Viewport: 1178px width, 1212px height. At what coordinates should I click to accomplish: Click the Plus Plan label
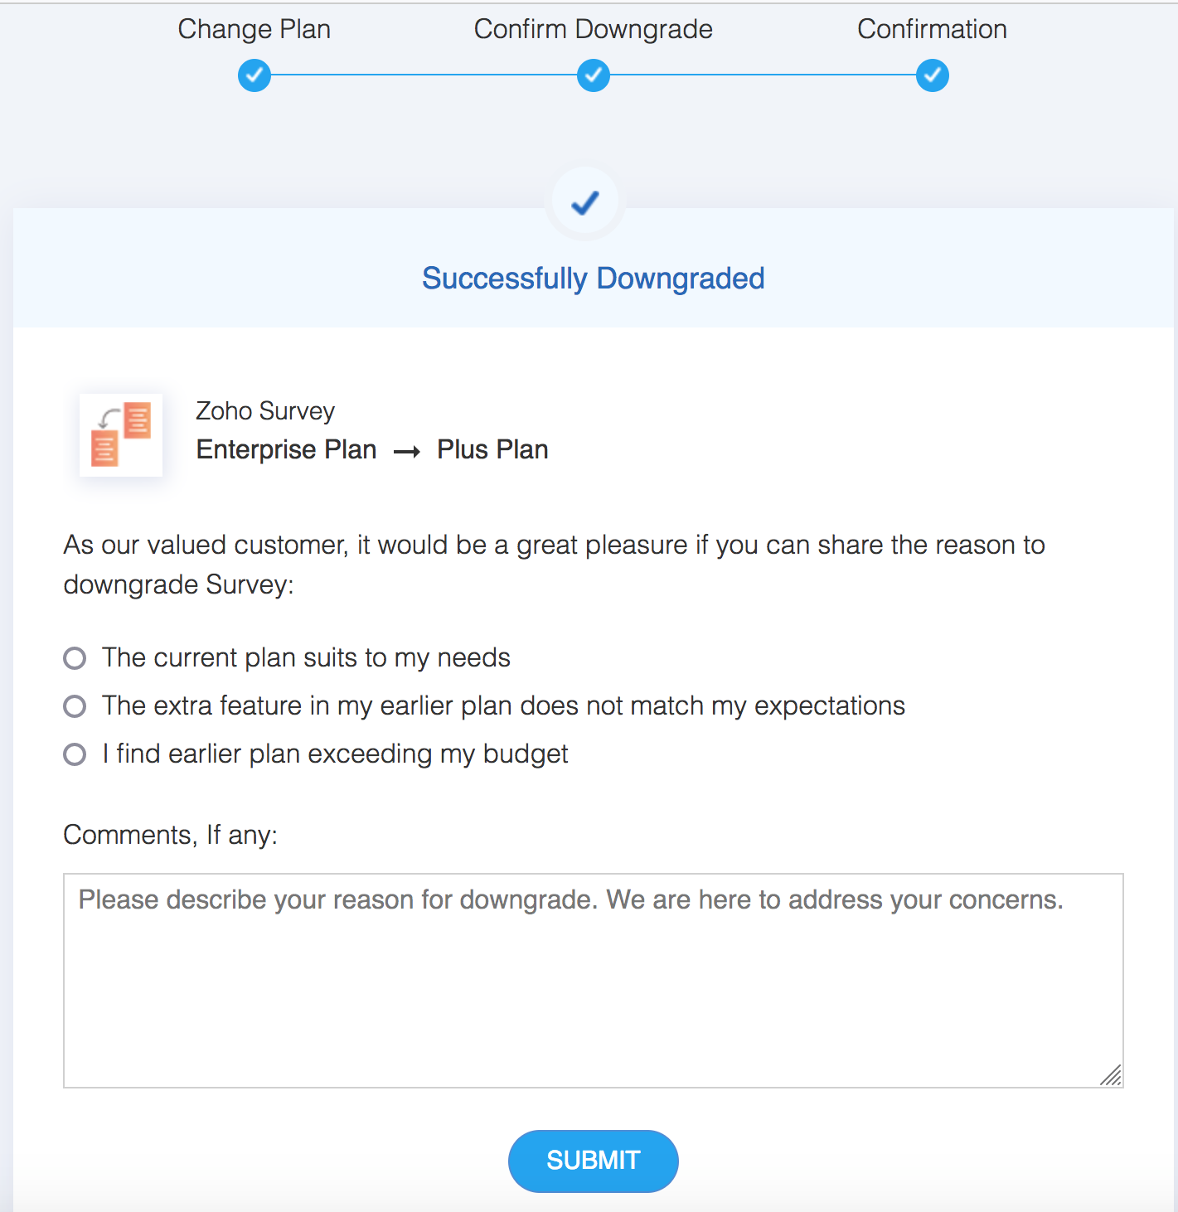pyautogui.click(x=492, y=449)
